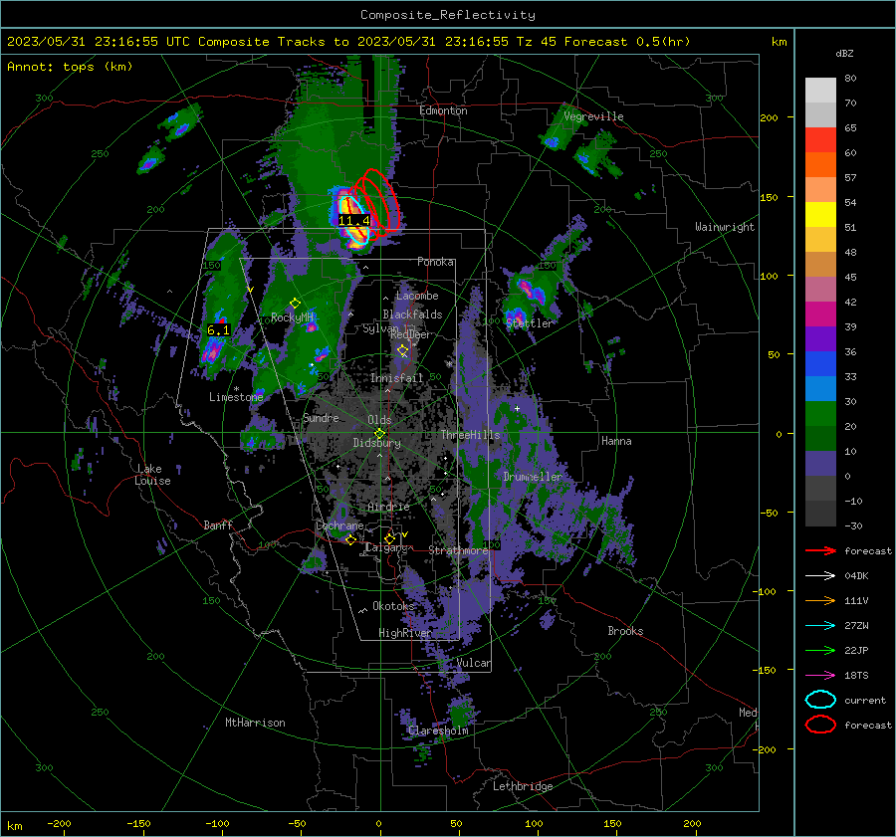Click the red forecast arrow in legend

pyautogui.click(x=820, y=550)
